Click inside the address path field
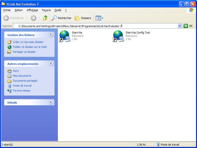Viewport: 197px width, 148px height. pos(95,26)
